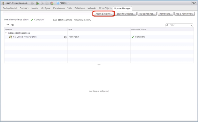
Task: Click the pane splitter handle below the table
Action: 99,65
